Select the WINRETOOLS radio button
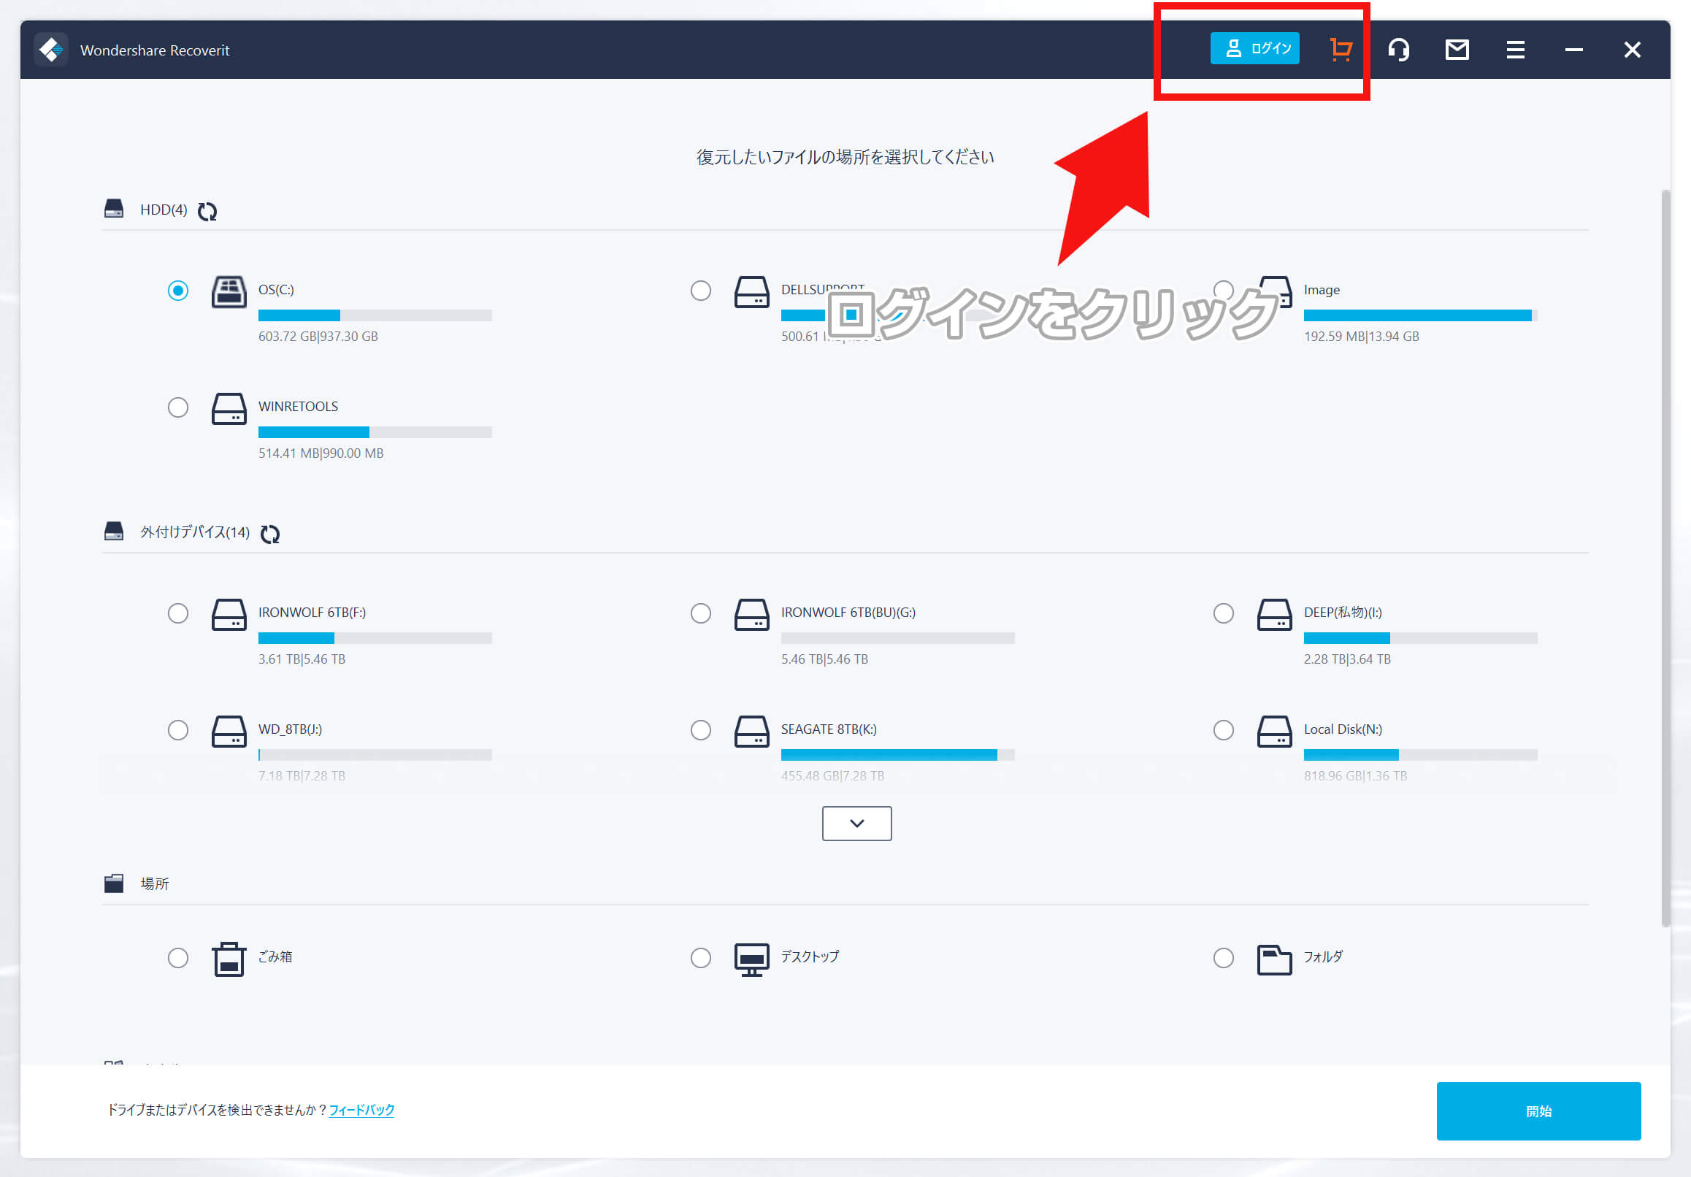1691x1177 pixels. click(x=177, y=407)
